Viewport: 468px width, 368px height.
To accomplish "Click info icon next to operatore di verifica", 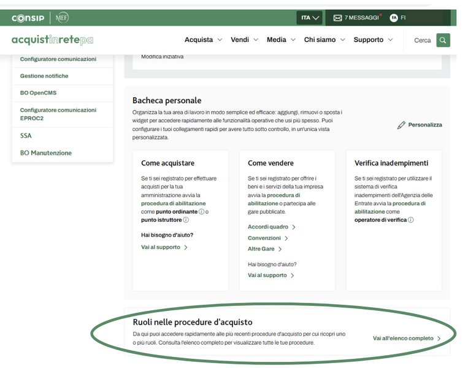I will pyautogui.click(x=411, y=219).
